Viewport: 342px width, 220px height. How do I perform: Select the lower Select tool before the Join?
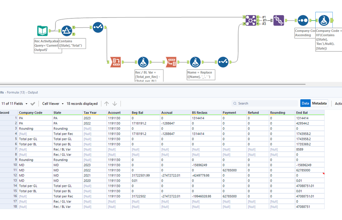223,62
